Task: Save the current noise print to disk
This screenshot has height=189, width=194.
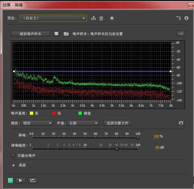Action: (56, 34)
